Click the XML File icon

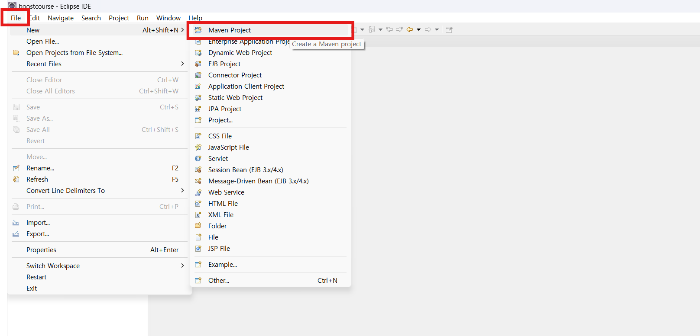tap(198, 215)
